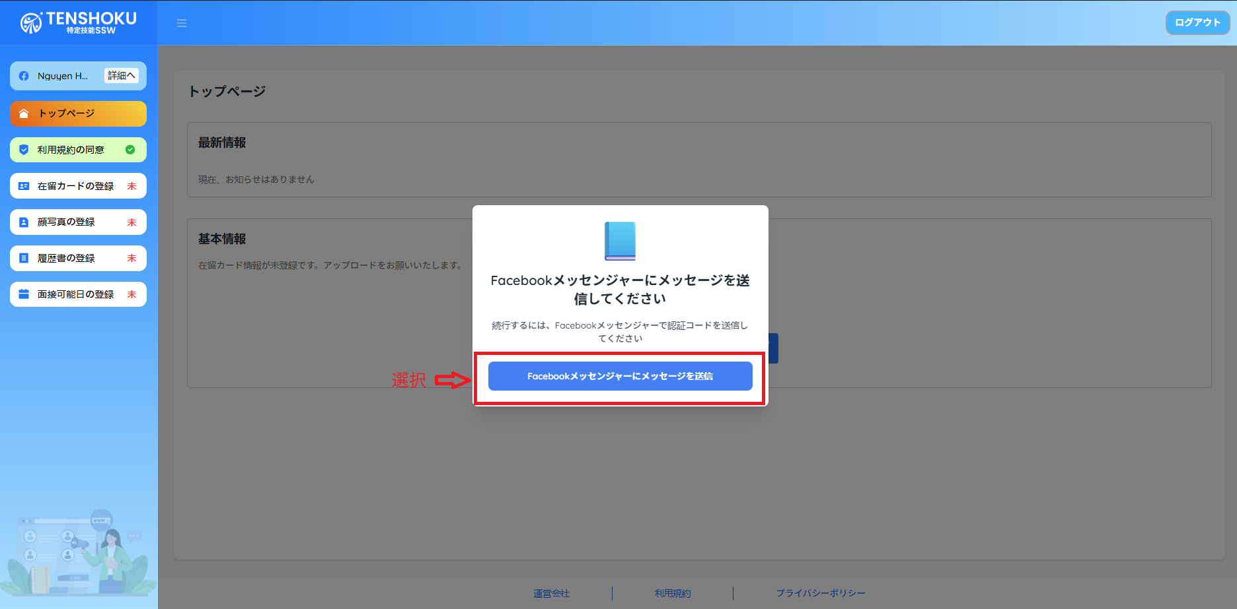Click the document icon for 履歴書の登録

point(24,258)
